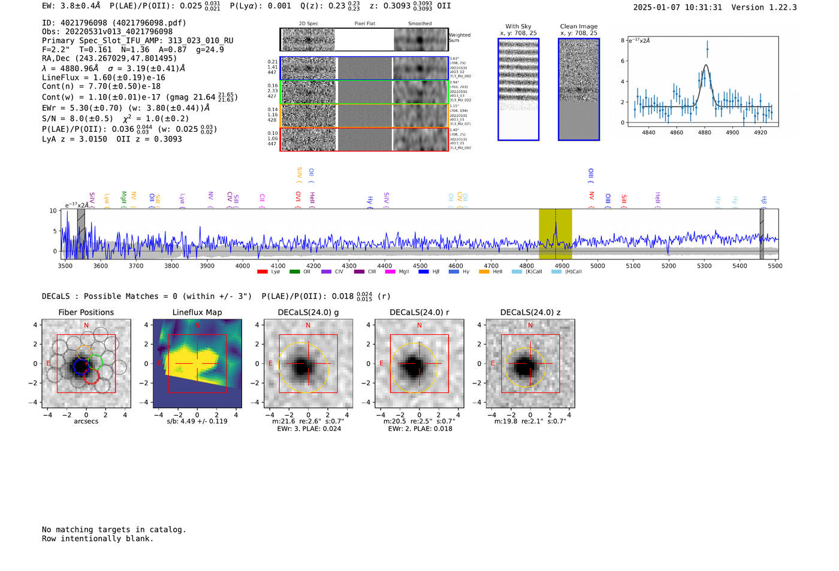Click the Hβ blue legend swatch
The width and height of the screenshot is (839, 571).
pyautogui.click(x=424, y=272)
